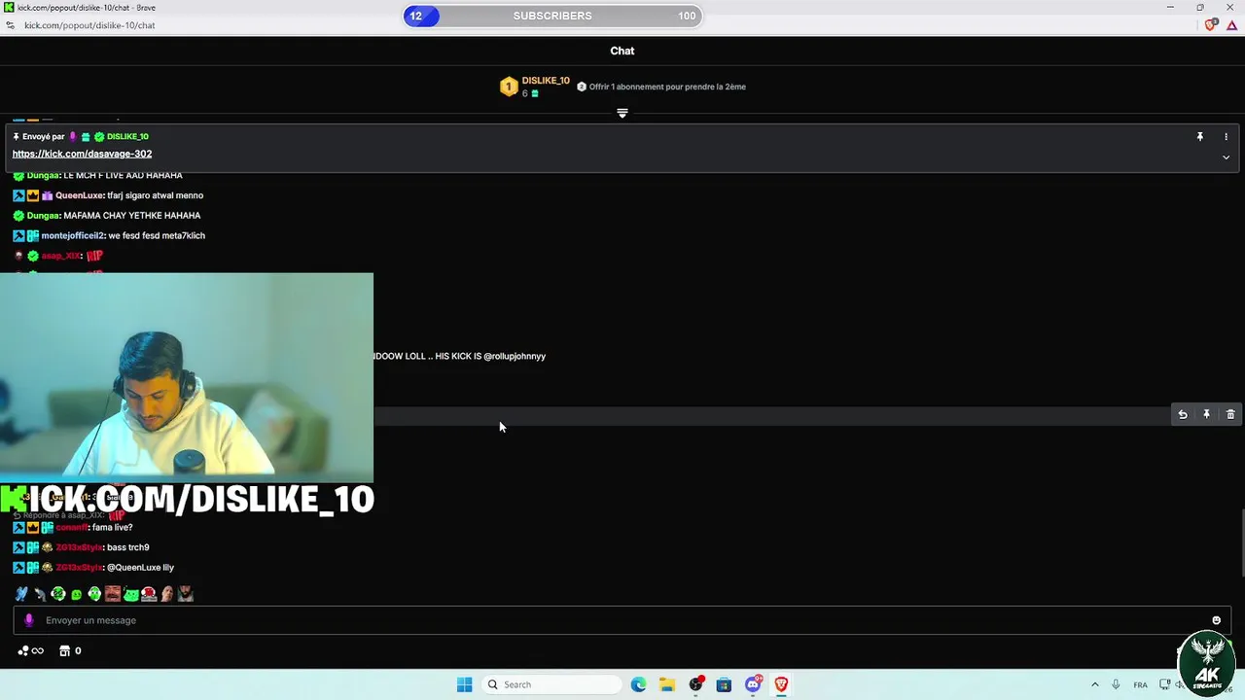The height and width of the screenshot is (700, 1245).
Task: Click the subscribers goal progress bar
Action: pos(552,16)
